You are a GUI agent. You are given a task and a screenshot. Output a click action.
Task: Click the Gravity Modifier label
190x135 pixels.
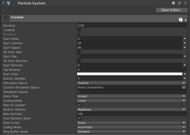[x=14, y=79]
